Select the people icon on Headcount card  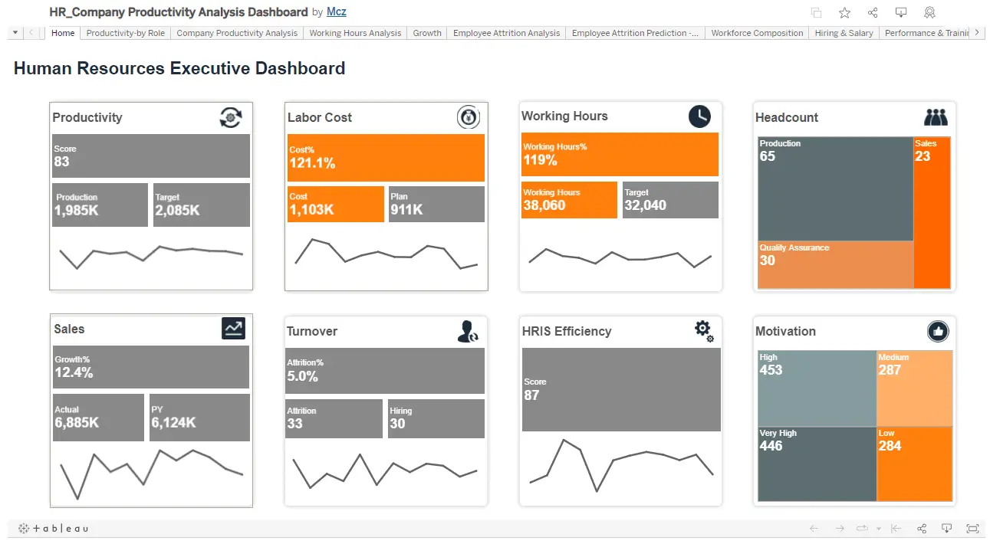[936, 117]
